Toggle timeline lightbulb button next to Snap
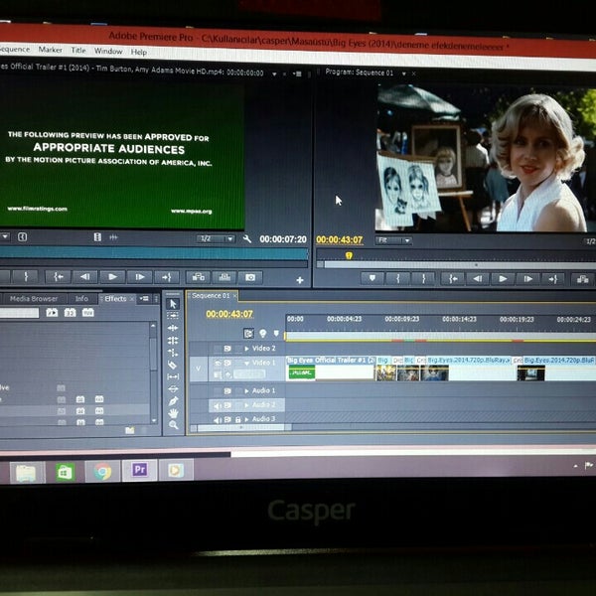Screen dimensions: 596x596 pyautogui.click(x=262, y=334)
